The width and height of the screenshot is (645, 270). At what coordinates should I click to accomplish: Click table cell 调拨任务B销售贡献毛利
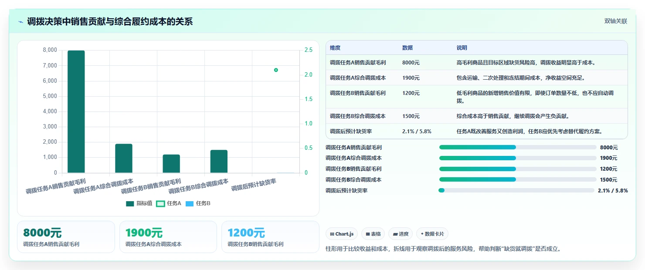358,93
